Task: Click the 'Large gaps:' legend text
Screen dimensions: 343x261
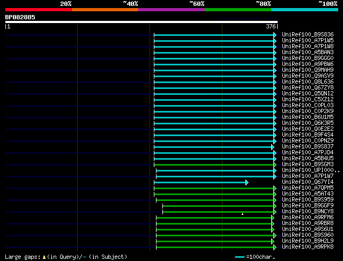Action: (23, 257)
